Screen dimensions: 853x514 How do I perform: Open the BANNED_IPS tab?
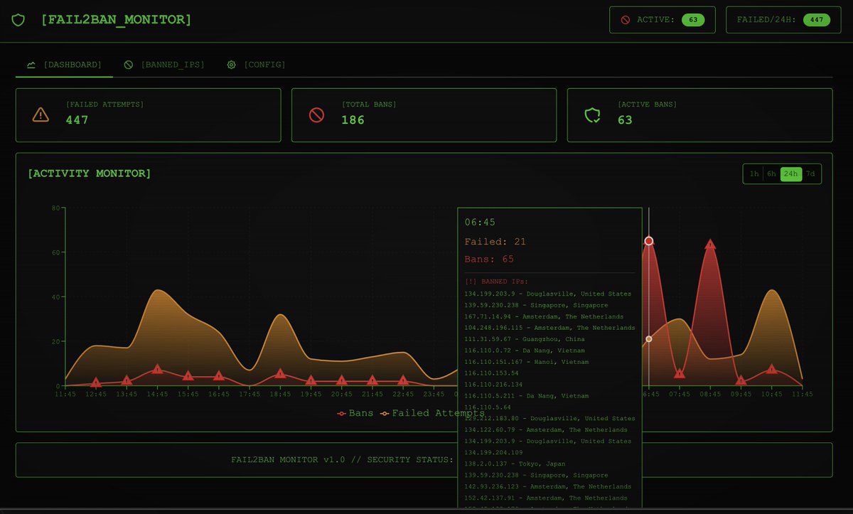point(164,65)
